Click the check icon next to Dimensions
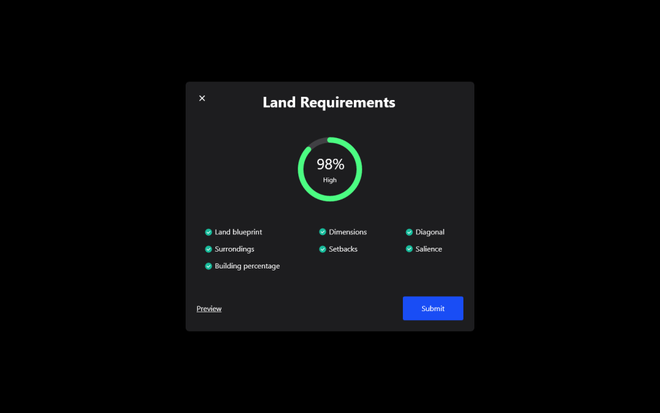This screenshot has height=413, width=660. pos(322,232)
